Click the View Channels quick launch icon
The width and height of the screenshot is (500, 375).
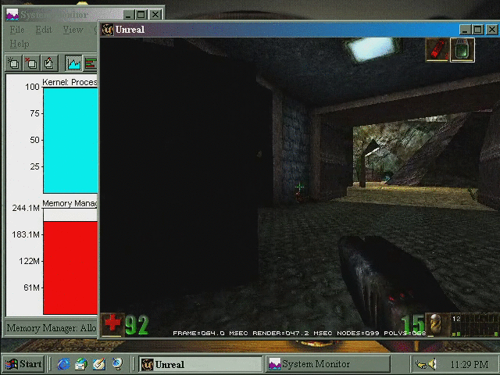point(117,364)
